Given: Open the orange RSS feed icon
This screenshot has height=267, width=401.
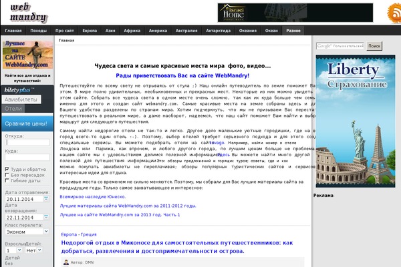Looking at the screenshot, I should [394, 13].
